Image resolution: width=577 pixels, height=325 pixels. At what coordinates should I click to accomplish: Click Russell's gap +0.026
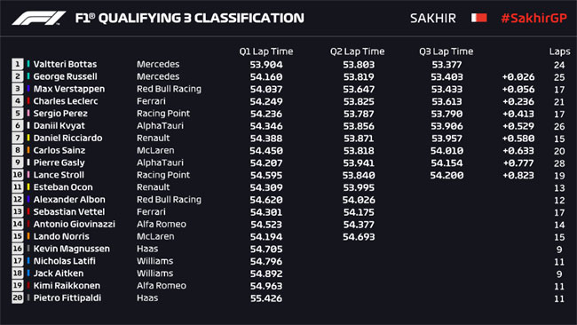[x=518, y=77]
